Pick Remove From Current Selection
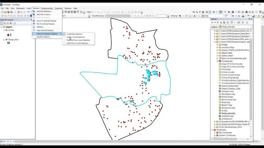Screen dimensions: 264x148 pyautogui.click(x=78, y=40)
